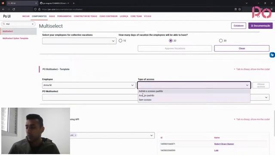This screenshot has height=155, width=275.
Task: Click the blue floating widget icon
Action: (272, 55)
